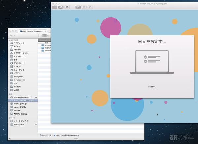Sort by the 名前 column header
198x144 pixels.
click(x=46, y=43)
